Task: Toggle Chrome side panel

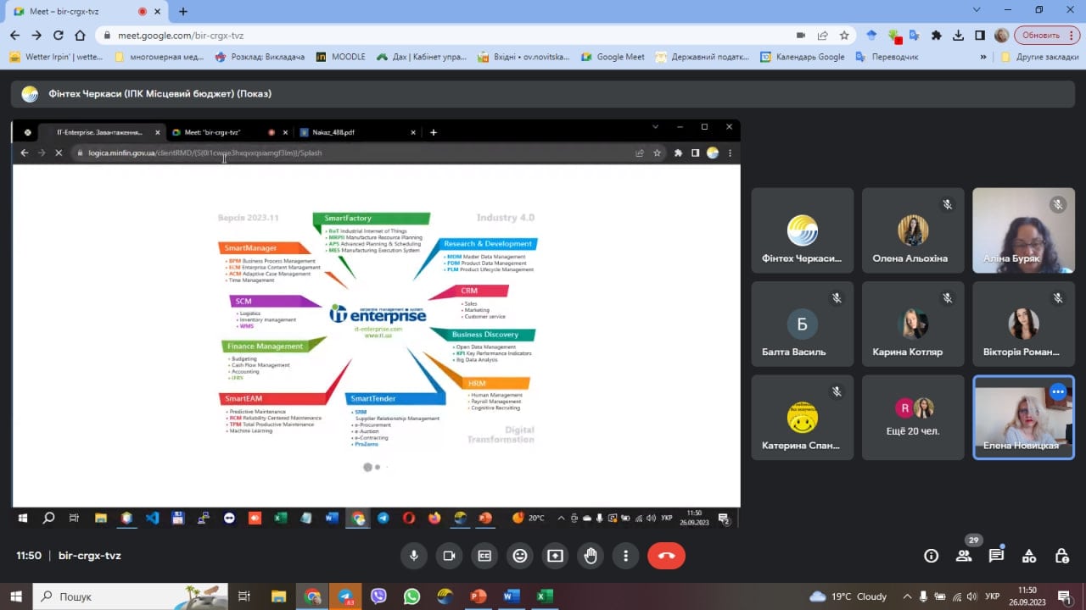Action: [980, 36]
